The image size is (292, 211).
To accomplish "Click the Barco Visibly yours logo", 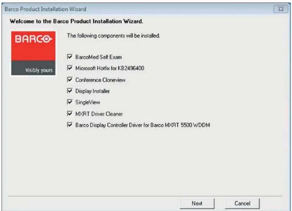I will tap(33, 53).
